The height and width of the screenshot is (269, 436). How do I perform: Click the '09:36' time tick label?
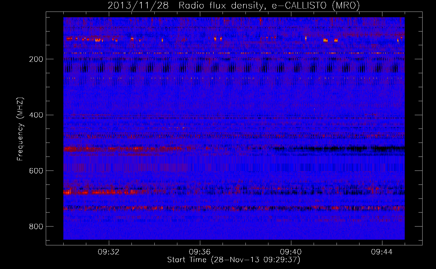pos(200,252)
